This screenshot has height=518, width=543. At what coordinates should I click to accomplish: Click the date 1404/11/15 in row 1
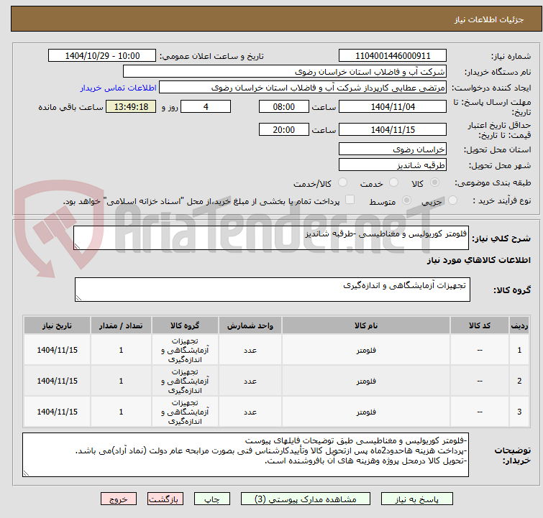click(x=57, y=350)
